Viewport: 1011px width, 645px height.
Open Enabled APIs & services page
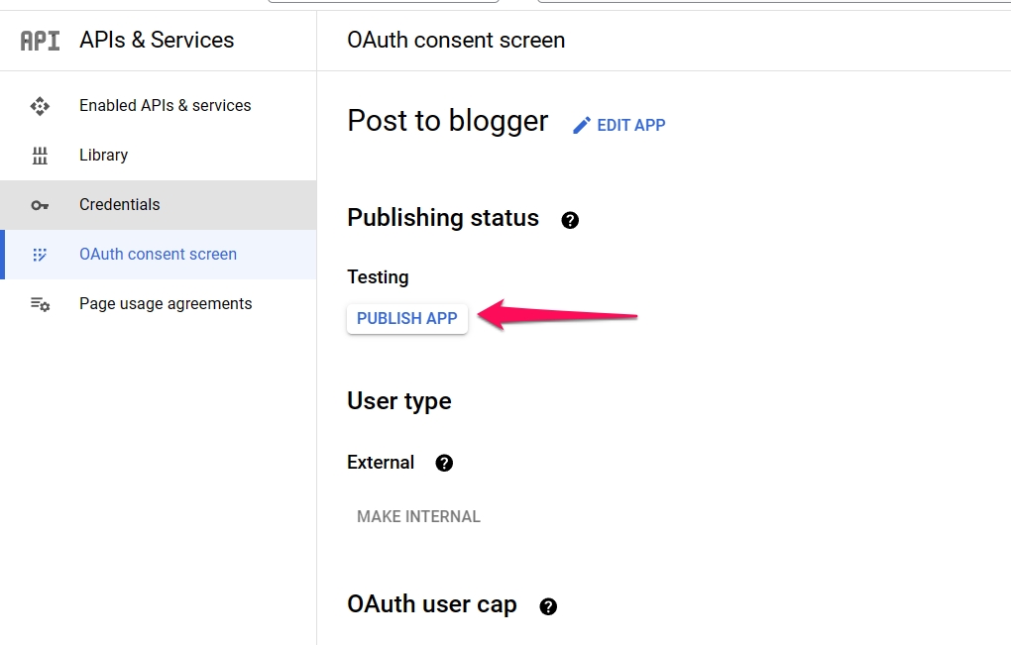158,106
